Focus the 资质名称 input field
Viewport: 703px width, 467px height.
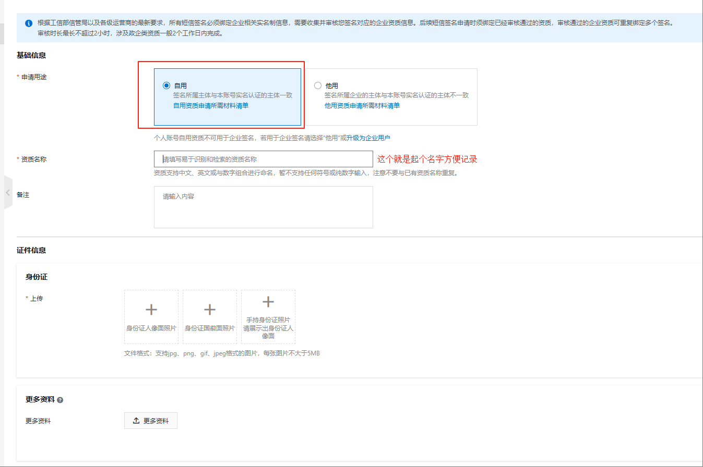(263, 159)
